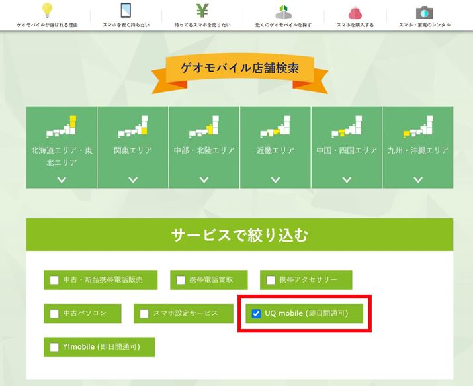This screenshot has width=473, height=386.
Task: Select the 北海道エリア・東北エリア label
Action: 62,156
